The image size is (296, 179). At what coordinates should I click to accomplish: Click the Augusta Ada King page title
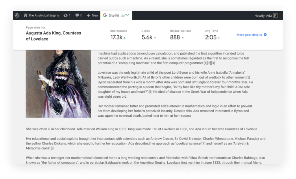pos(53,36)
